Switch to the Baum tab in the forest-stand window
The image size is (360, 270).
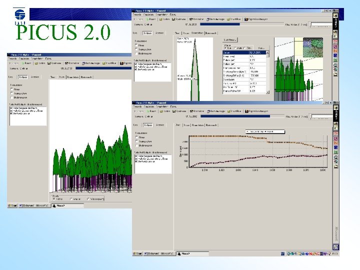[x=61, y=77]
